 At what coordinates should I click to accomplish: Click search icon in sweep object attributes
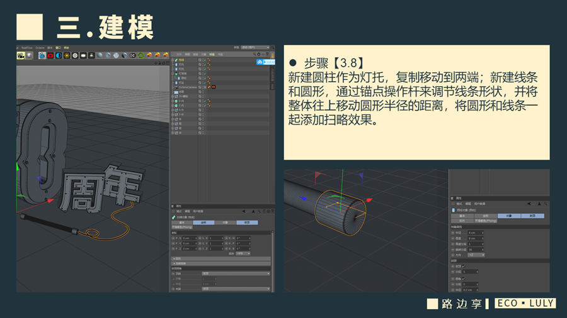pyautogui.click(x=259, y=211)
